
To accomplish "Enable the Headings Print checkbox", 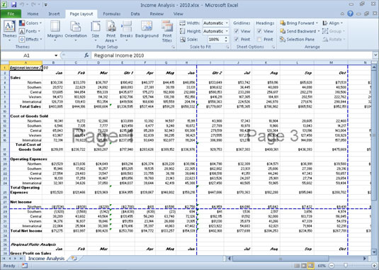I will (259, 39).
